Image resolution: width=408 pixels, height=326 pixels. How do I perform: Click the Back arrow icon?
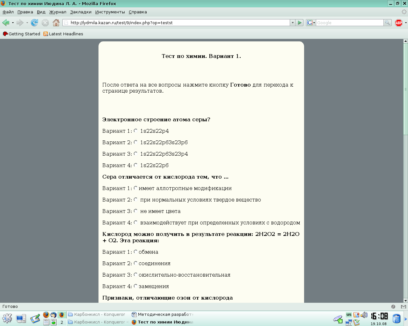pos(6,23)
